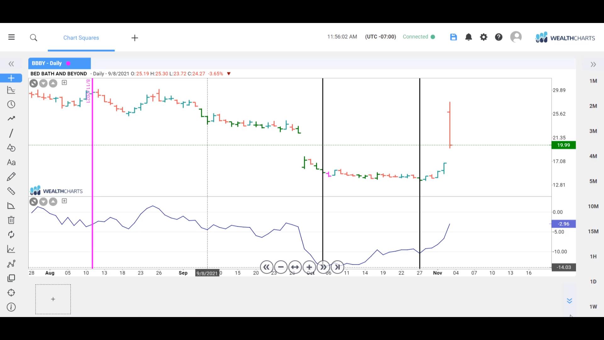
Task: Select the 1D timeframe
Action: [593, 282]
